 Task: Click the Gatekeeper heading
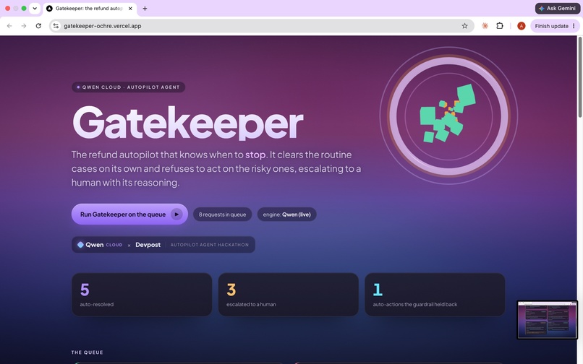click(188, 123)
